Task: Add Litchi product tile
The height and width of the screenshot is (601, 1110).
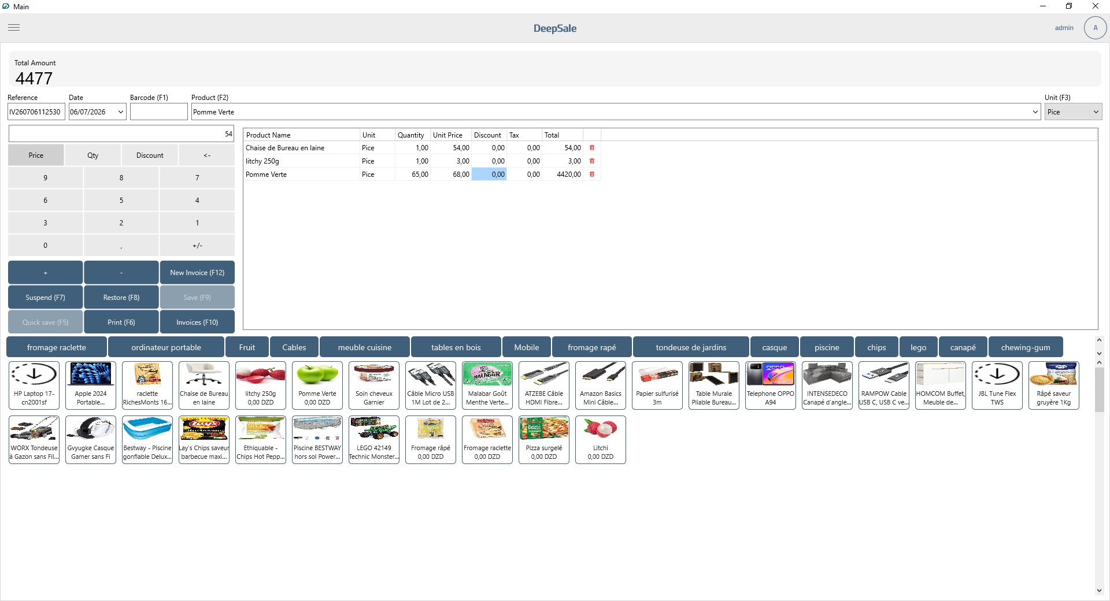Action: pos(601,440)
